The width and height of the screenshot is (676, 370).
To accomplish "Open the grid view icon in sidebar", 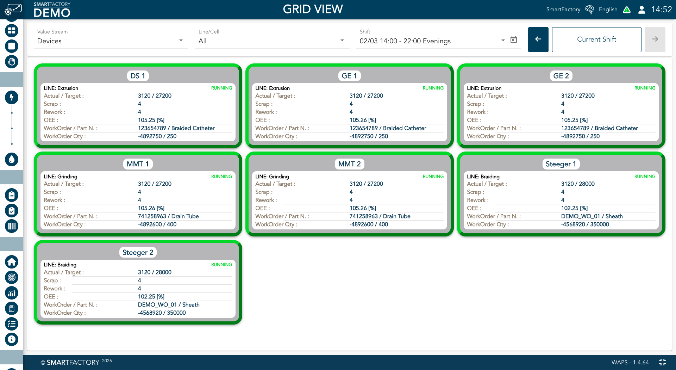I will pos(12,31).
